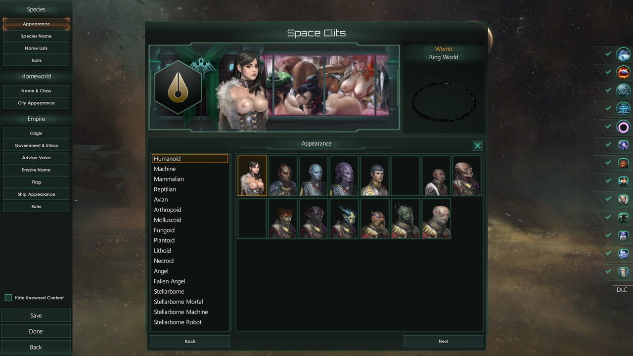Click the red fiery planet DLC icon
Image resolution: width=633 pixels, height=356 pixels.
(x=623, y=73)
